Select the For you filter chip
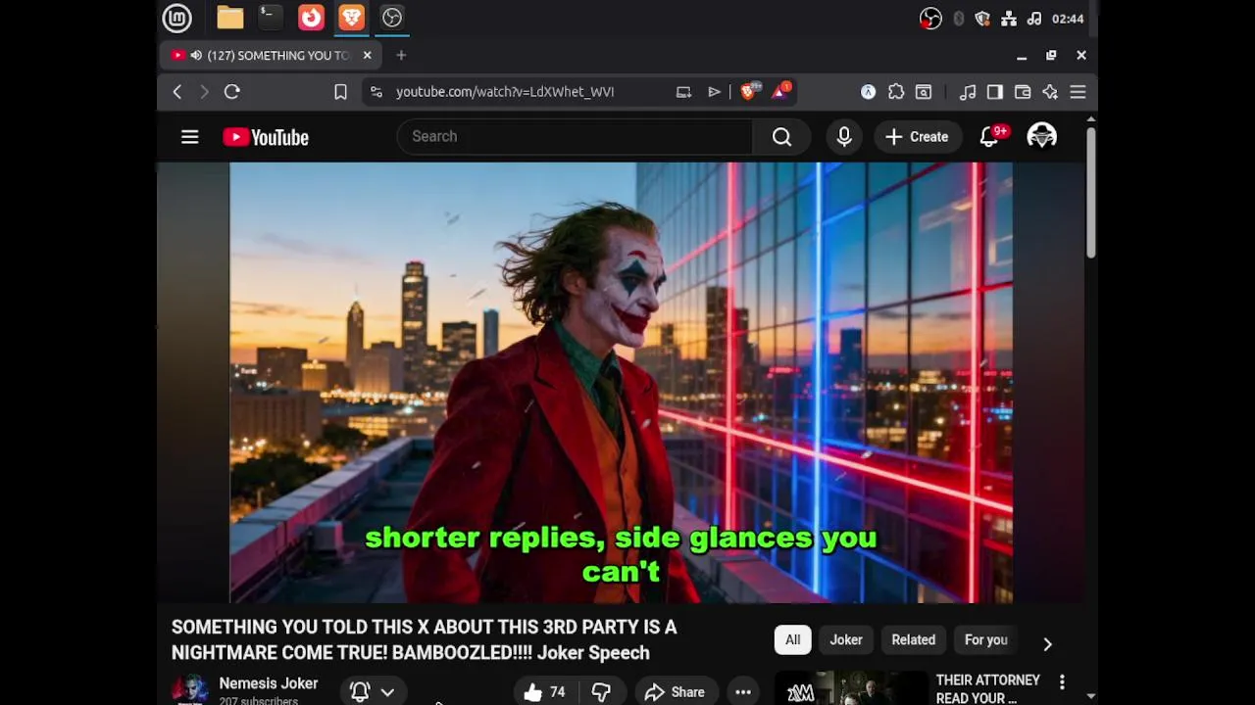Viewport: 1255px width, 705px height. coord(986,640)
